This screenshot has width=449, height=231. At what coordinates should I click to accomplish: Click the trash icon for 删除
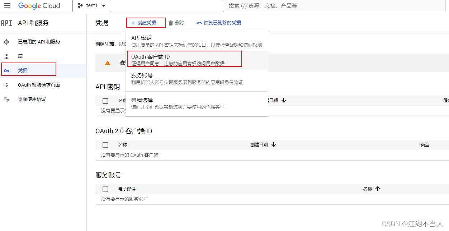(x=171, y=23)
